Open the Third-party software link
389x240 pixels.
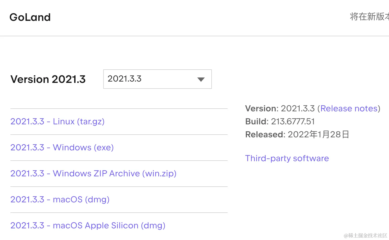287,158
